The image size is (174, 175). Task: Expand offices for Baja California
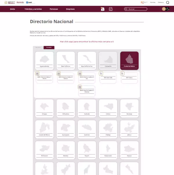66,61
